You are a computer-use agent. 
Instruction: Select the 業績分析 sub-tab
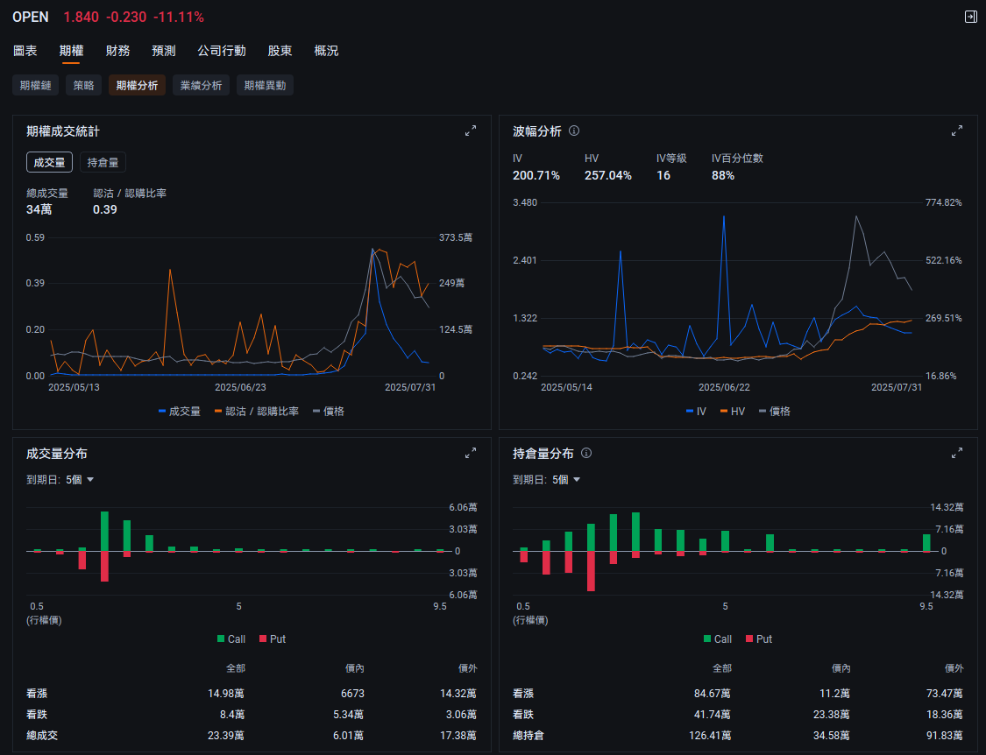coord(201,85)
